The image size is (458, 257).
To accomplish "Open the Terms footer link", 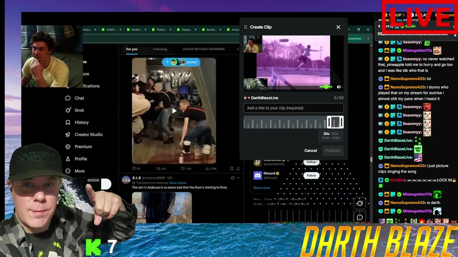I will tap(257, 199).
